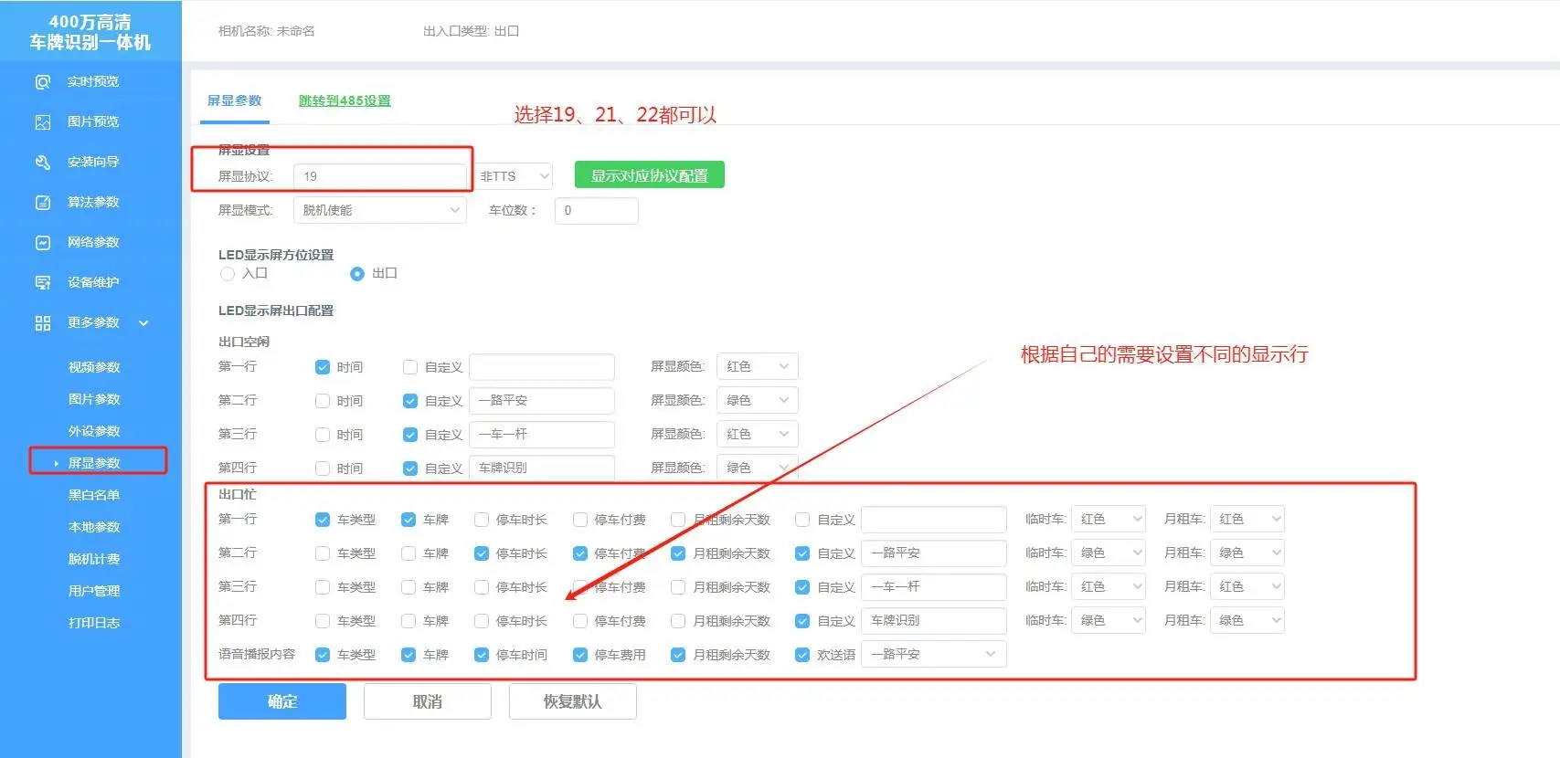Click the 屏显协议 input field showing 19
Viewport: 1560px width, 758px height.
pos(379,176)
